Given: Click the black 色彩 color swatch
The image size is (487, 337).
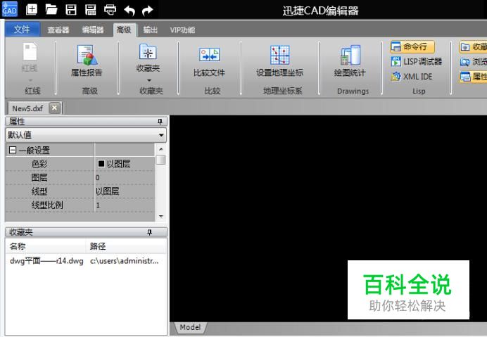Looking at the screenshot, I should [101, 164].
